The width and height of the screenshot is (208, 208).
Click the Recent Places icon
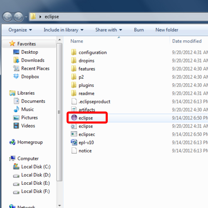16,68
